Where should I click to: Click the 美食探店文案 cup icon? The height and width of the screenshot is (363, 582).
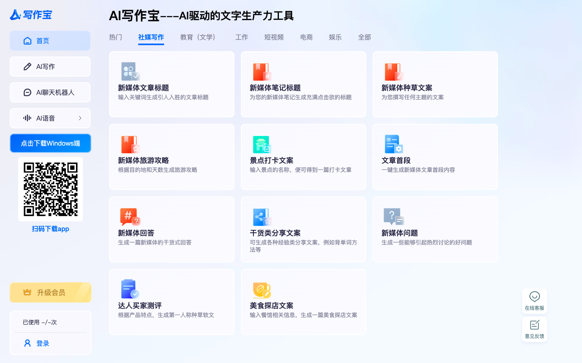(x=262, y=290)
